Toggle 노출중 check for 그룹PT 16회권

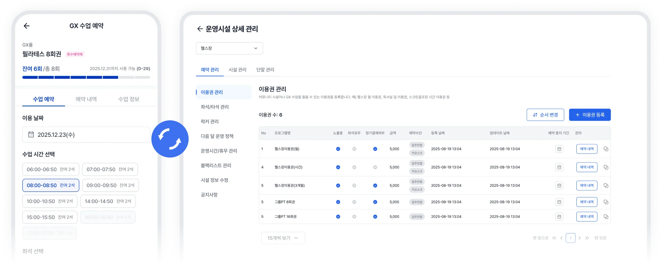coord(338,216)
